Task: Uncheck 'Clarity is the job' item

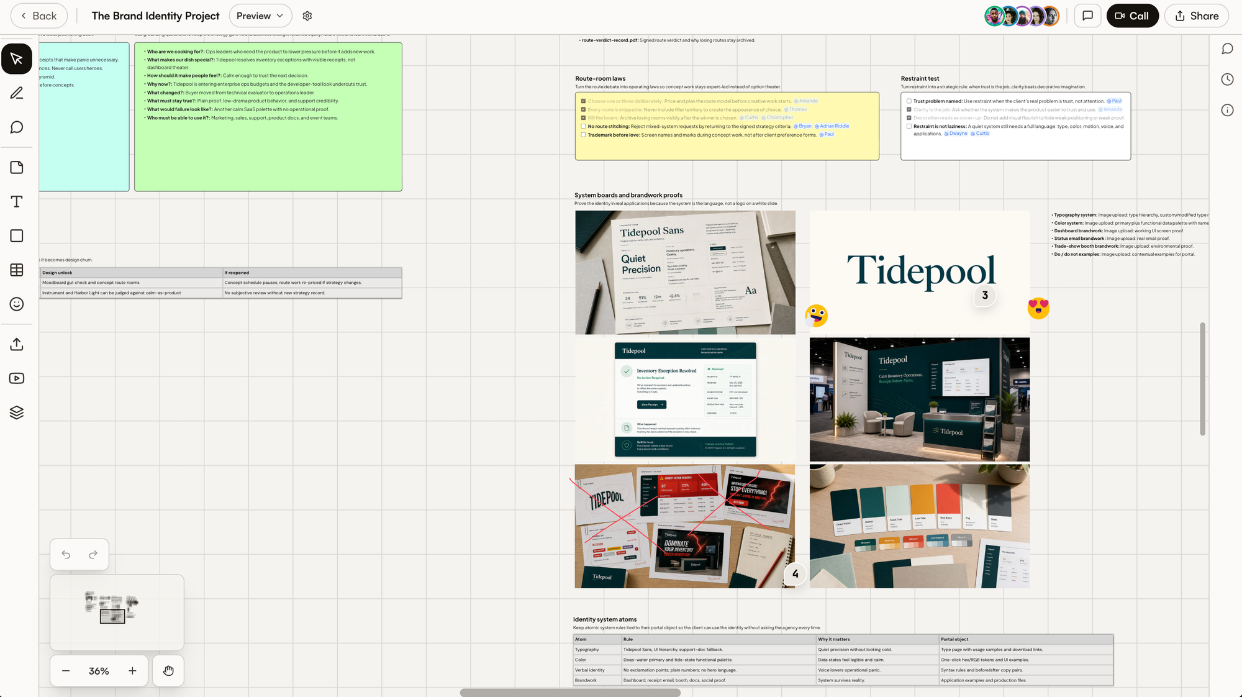Action: [x=909, y=109]
